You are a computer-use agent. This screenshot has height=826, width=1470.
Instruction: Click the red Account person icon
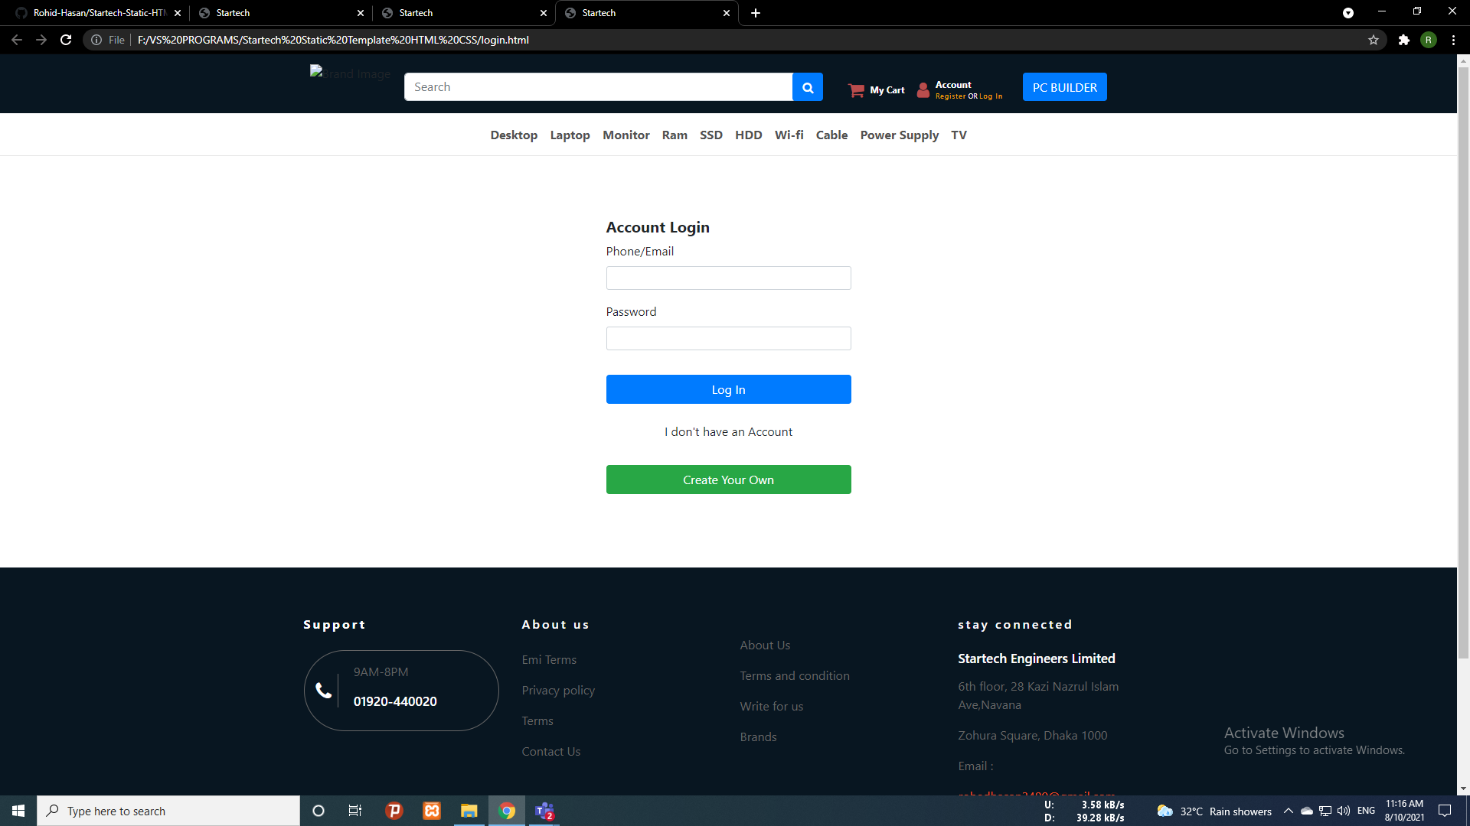click(x=923, y=89)
